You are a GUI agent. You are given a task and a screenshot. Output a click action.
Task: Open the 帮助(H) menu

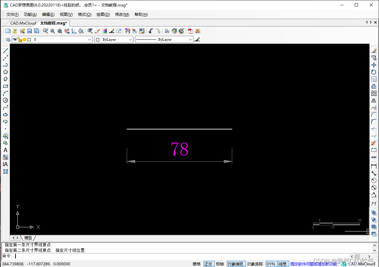141,15
